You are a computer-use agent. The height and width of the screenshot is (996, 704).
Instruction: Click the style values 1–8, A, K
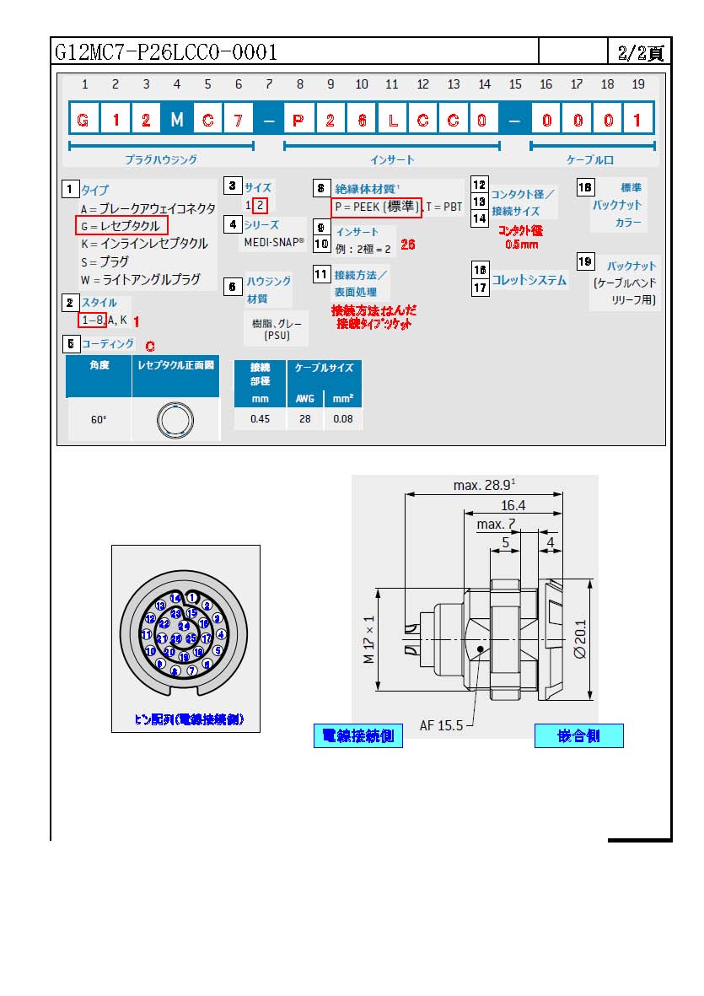click(x=105, y=320)
